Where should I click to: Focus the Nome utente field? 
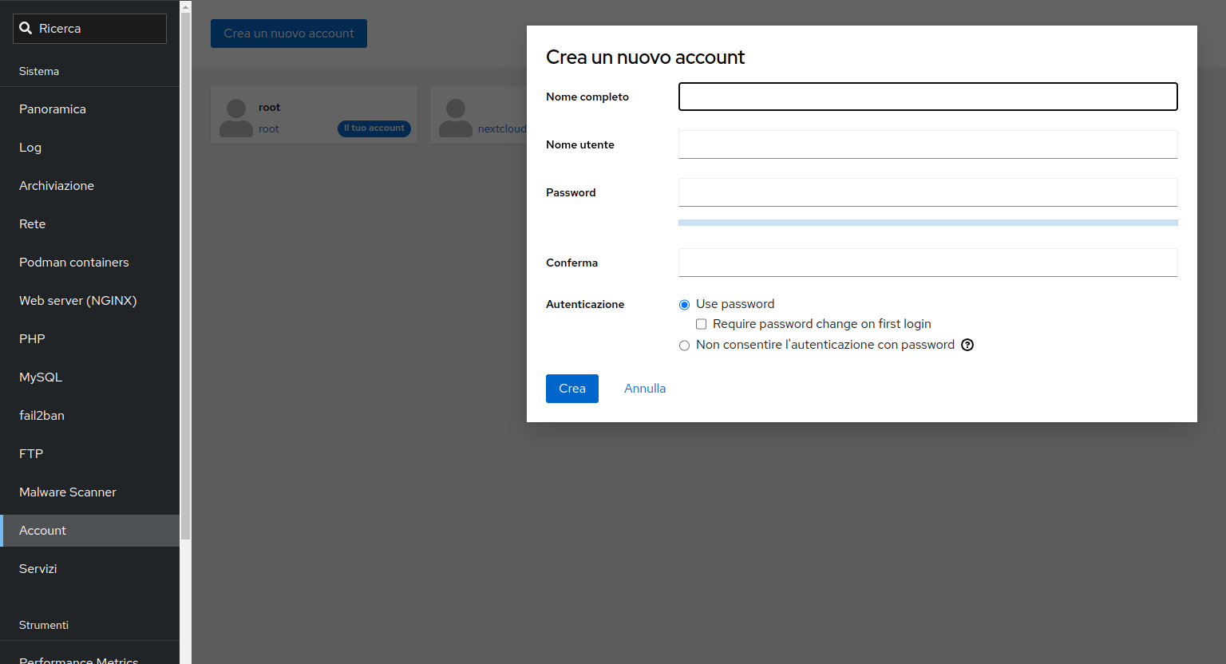[928, 144]
